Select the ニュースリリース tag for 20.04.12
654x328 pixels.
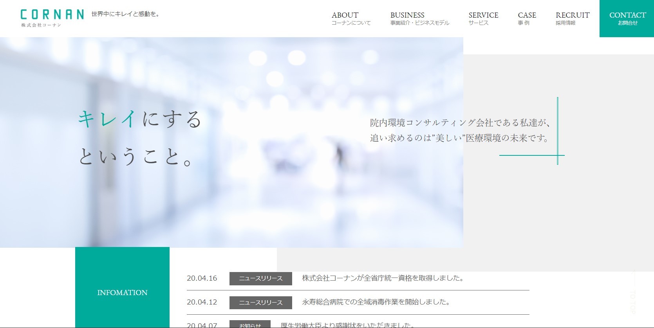coord(261,303)
